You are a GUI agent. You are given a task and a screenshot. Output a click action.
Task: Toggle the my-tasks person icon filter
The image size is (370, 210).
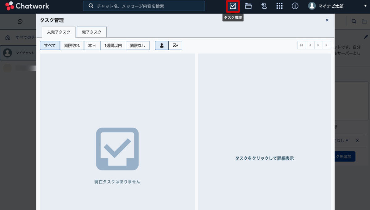point(162,45)
